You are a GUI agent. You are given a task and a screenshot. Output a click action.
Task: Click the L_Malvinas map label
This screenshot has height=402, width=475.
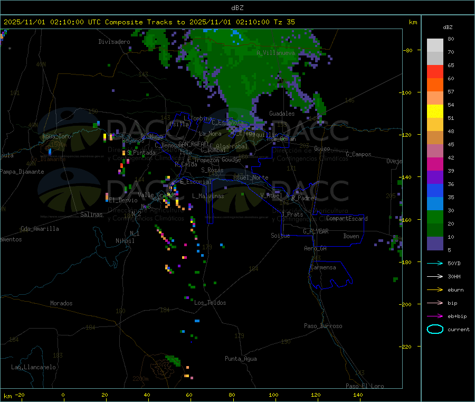pyautogui.click(x=208, y=196)
